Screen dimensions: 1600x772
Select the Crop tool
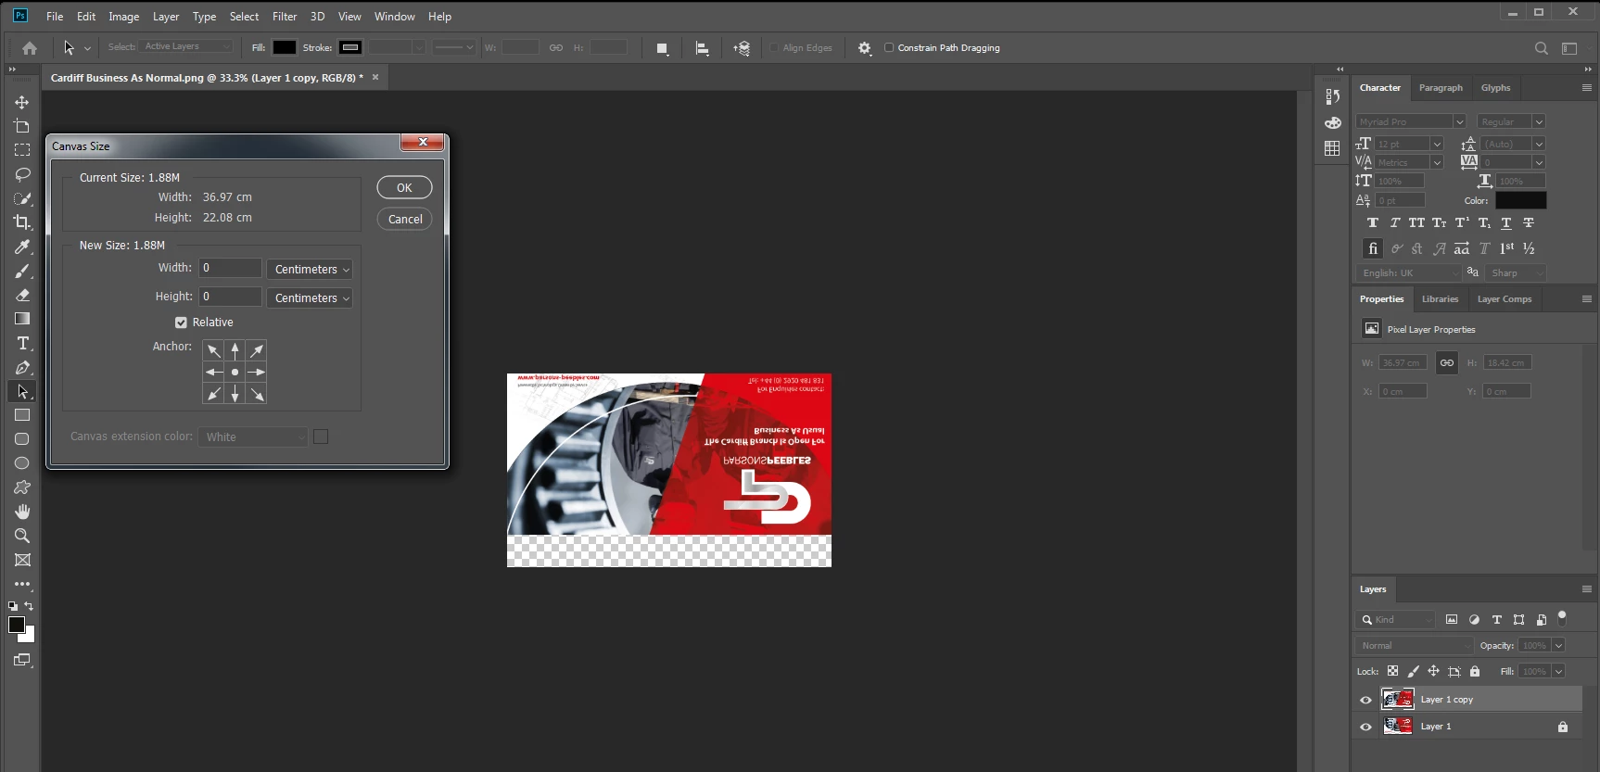22,222
